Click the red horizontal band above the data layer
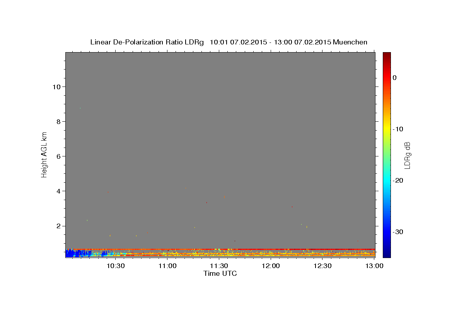 (x=220, y=249)
